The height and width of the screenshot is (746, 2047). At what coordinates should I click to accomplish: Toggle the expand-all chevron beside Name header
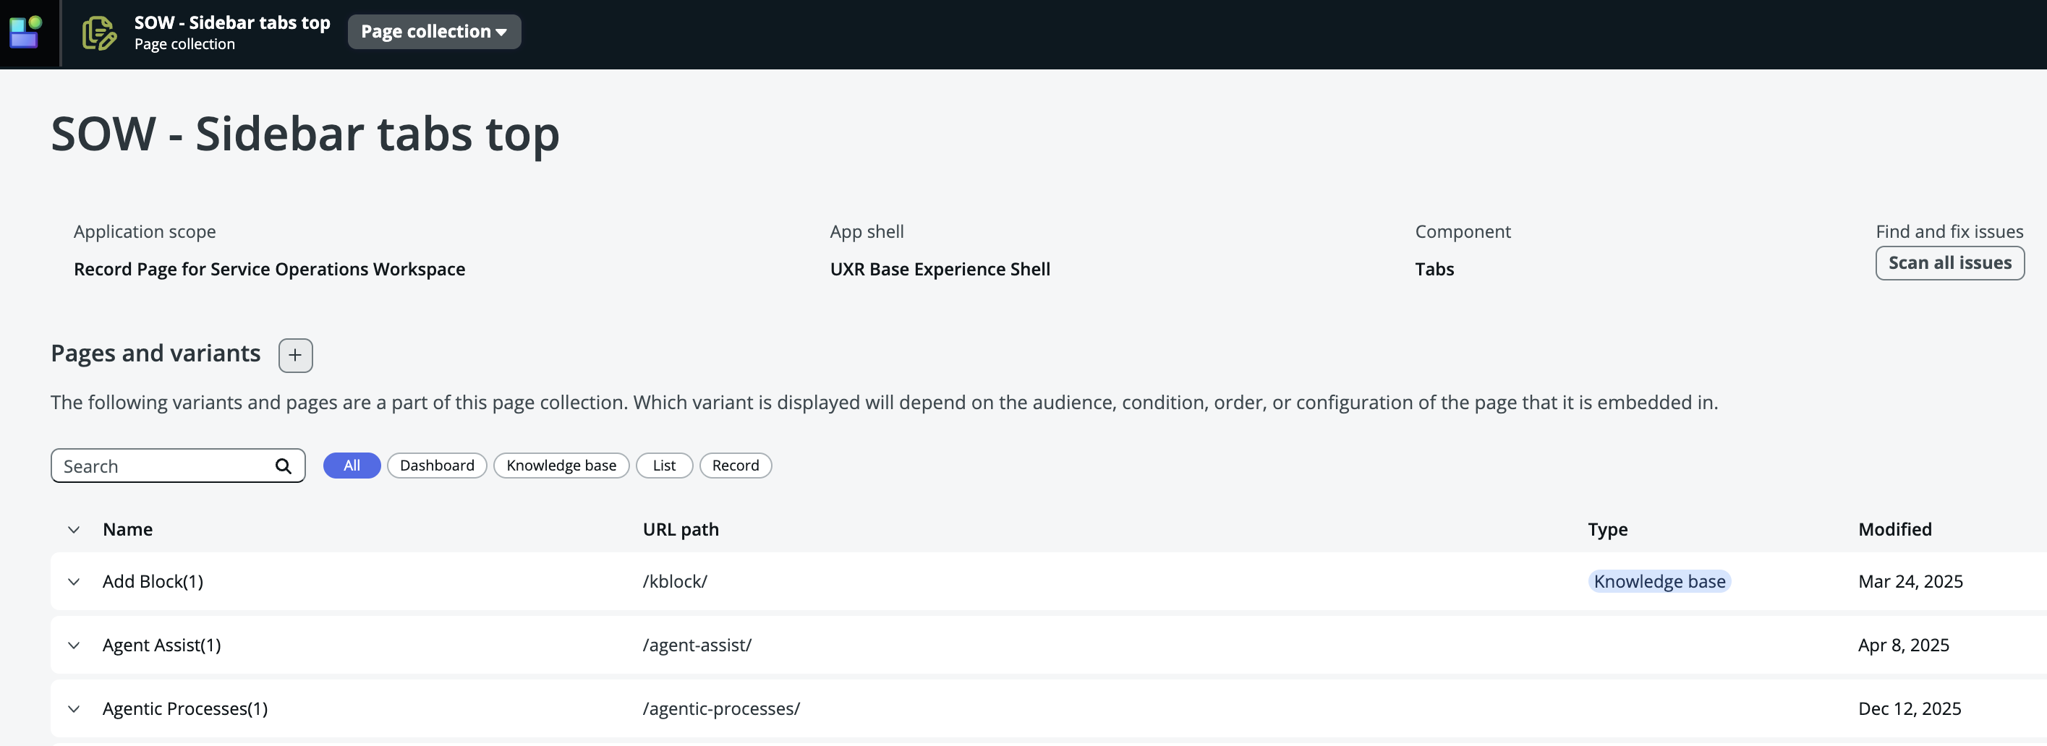coord(74,530)
